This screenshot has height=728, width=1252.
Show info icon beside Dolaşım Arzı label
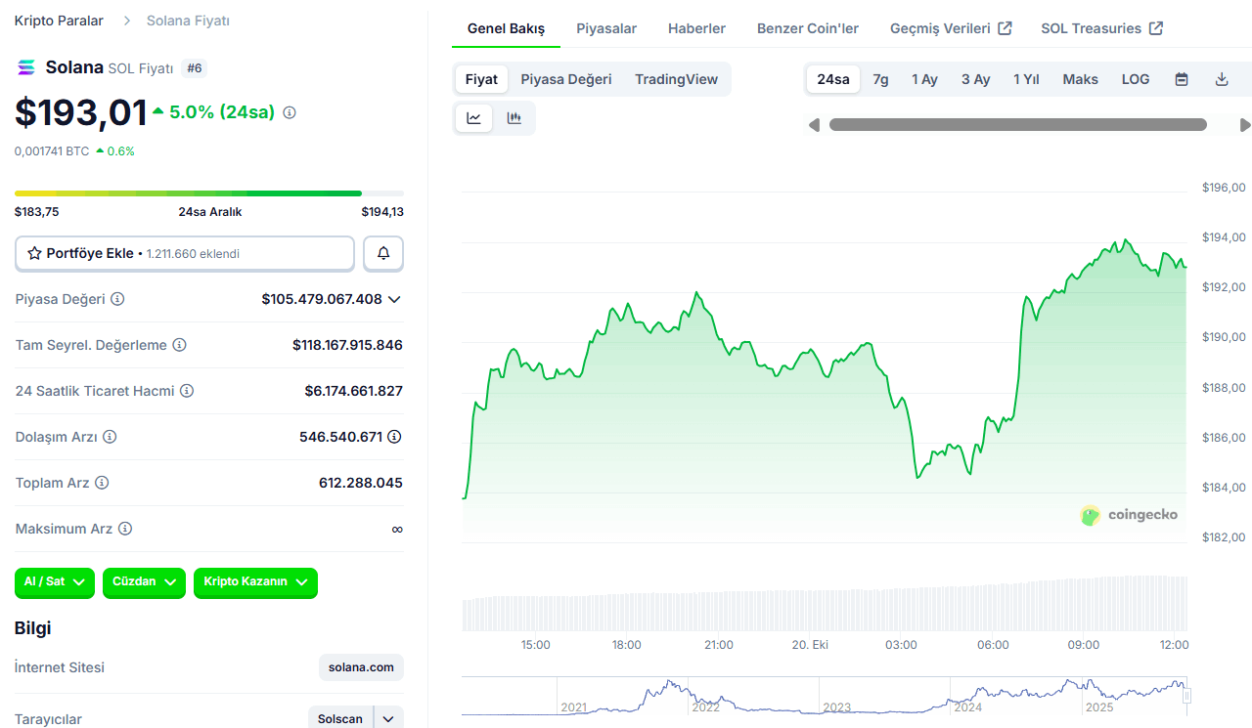[110, 437]
